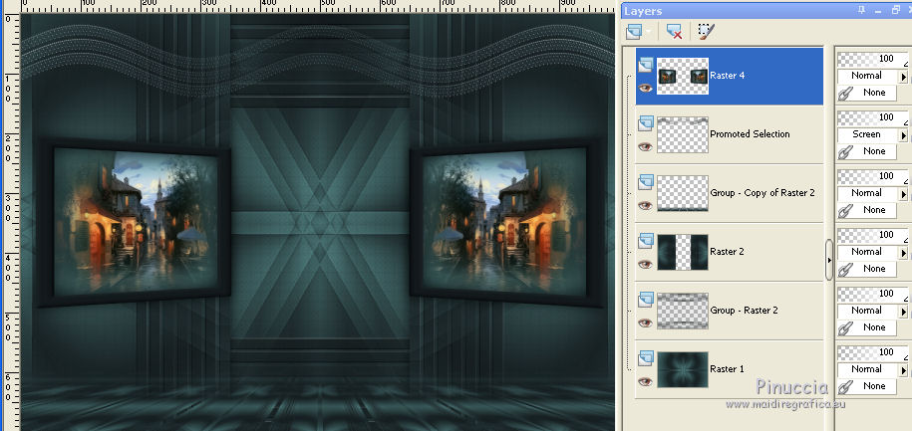912x431 pixels.
Task: Click the opacity slider of Raster 4
Action: click(x=872, y=59)
